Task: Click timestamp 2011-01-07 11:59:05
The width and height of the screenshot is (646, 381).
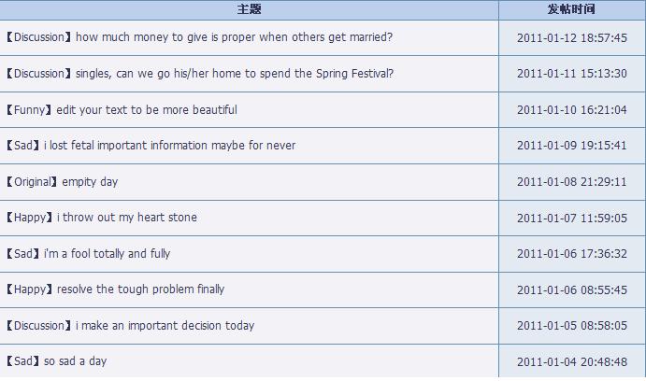Action: coord(571,218)
